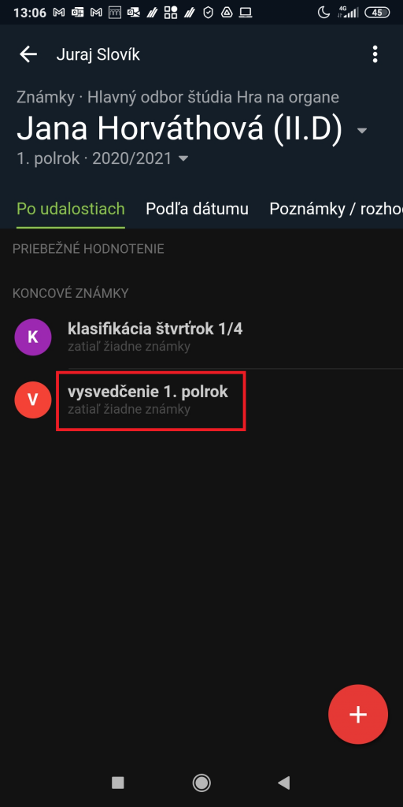Tap the Android back navigation triangle
The width and height of the screenshot is (403, 807).
pos(283,783)
